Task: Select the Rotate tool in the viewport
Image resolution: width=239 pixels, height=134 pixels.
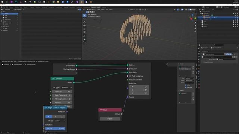Action: click(x=84, y=26)
